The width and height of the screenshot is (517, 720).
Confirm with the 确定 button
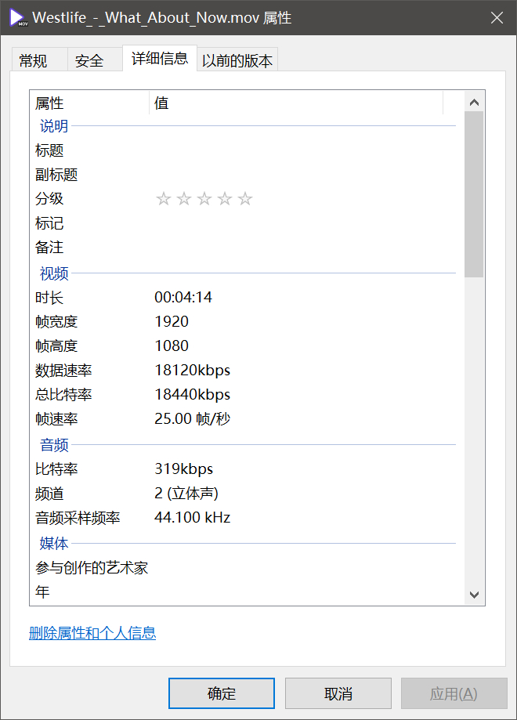click(x=222, y=693)
